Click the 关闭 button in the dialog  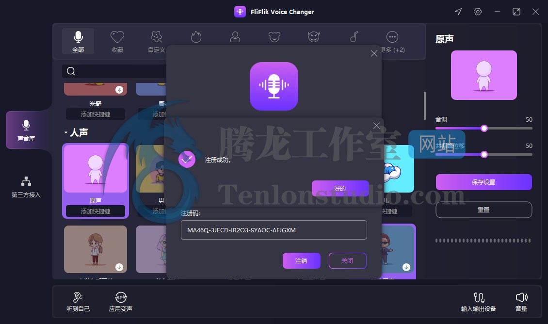click(347, 261)
